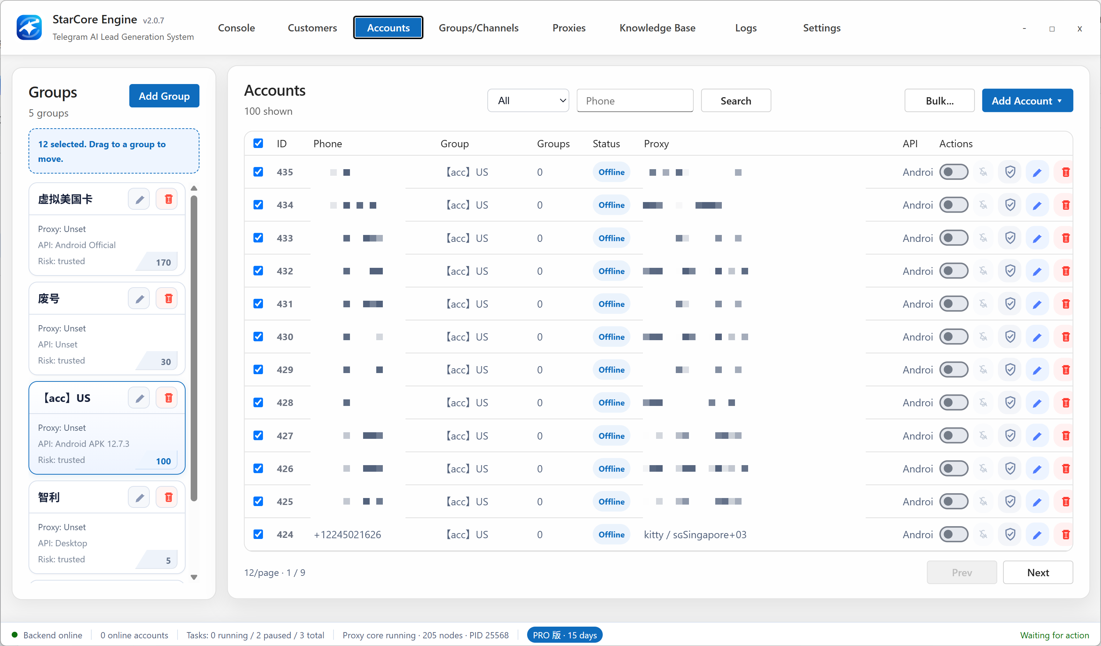Edit the 智利 group

140,497
